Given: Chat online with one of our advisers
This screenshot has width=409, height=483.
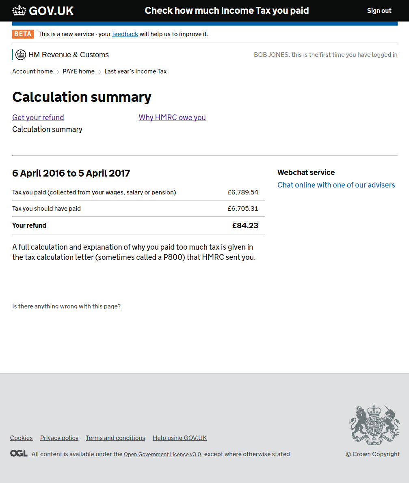Looking at the screenshot, I should coord(336,185).
